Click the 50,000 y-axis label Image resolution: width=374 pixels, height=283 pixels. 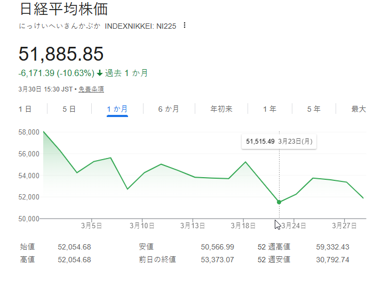(x=29, y=219)
